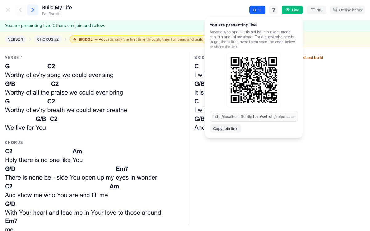The image size is (370, 231).
Task: Click the breadcrumb chevron after CHORUS x2
Action: [66, 39]
